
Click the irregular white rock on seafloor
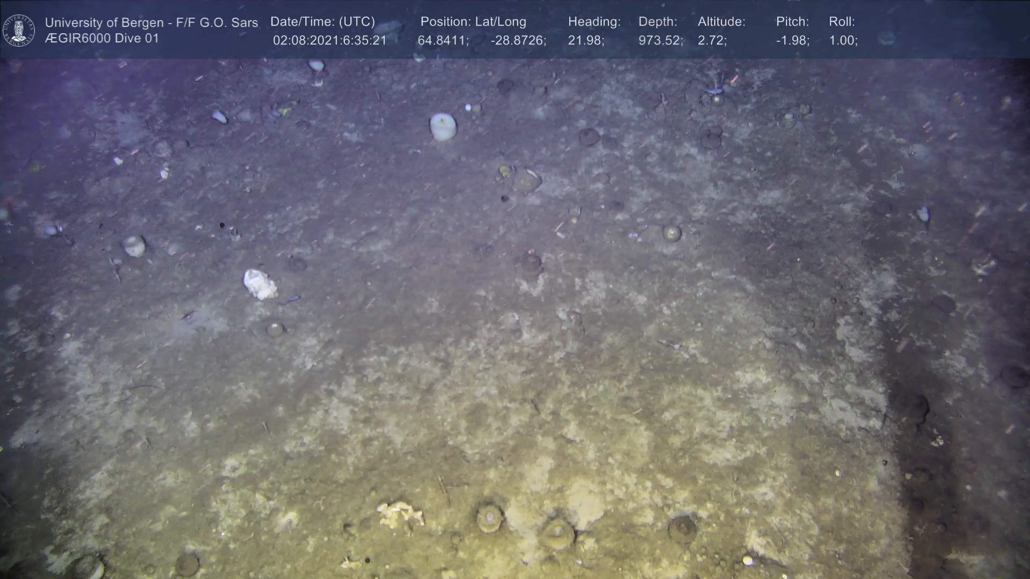pyautogui.click(x=260, y=284)
